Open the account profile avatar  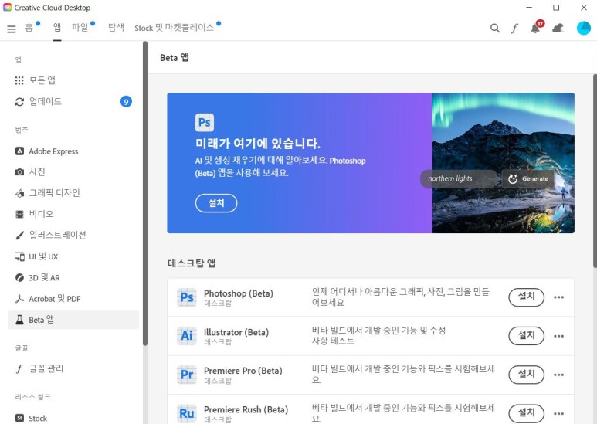(584, 28)
